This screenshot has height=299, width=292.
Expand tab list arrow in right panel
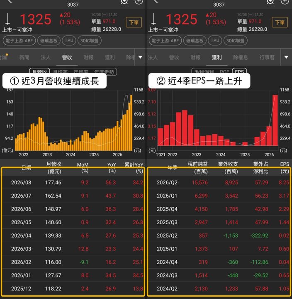click(286, 57)
